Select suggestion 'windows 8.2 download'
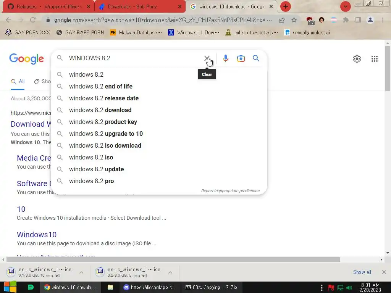Viewport: 391px width, 293px height. 159,110
